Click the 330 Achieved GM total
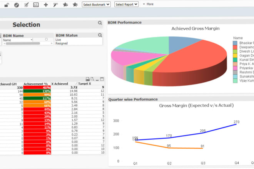Viewport: 254px width, 169px height. [x=11, y=88]
